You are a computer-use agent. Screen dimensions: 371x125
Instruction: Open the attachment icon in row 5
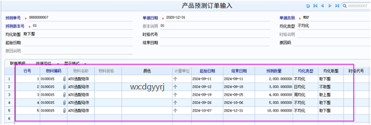[x=64, y=110]
